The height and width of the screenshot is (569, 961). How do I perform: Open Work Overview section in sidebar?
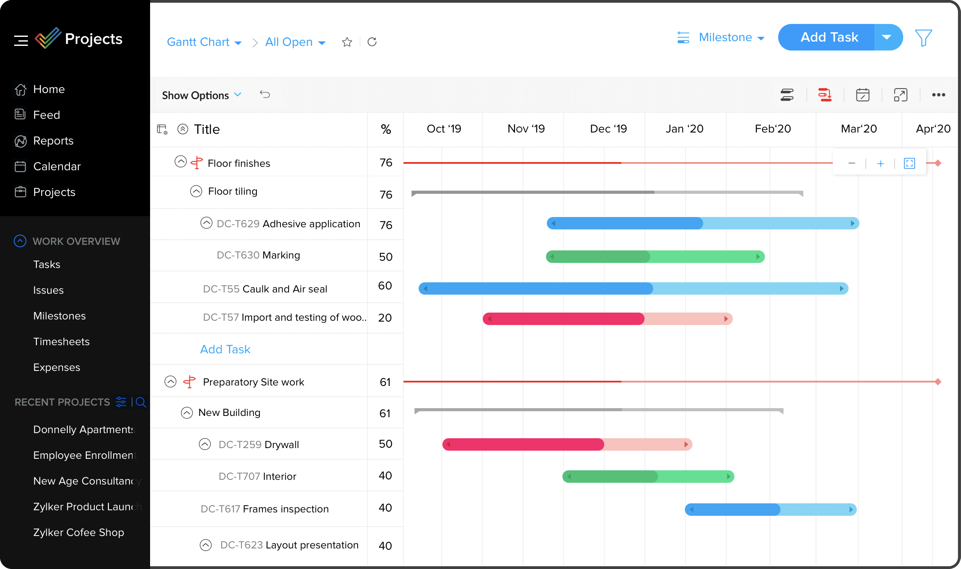click(76, 241)
